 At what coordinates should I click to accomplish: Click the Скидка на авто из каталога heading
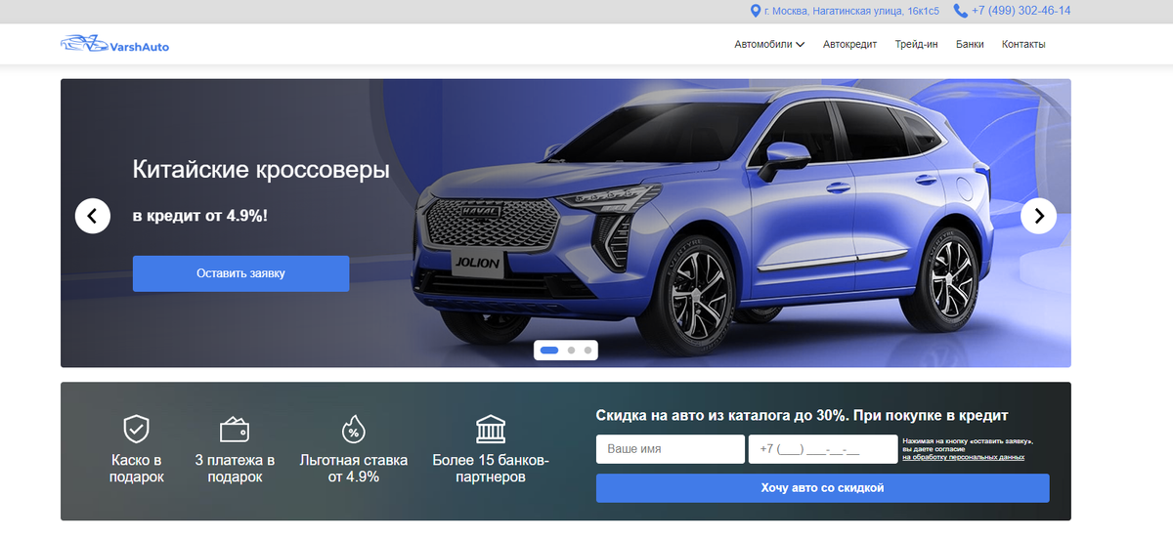pyautogui.click(x=802, y=415)
